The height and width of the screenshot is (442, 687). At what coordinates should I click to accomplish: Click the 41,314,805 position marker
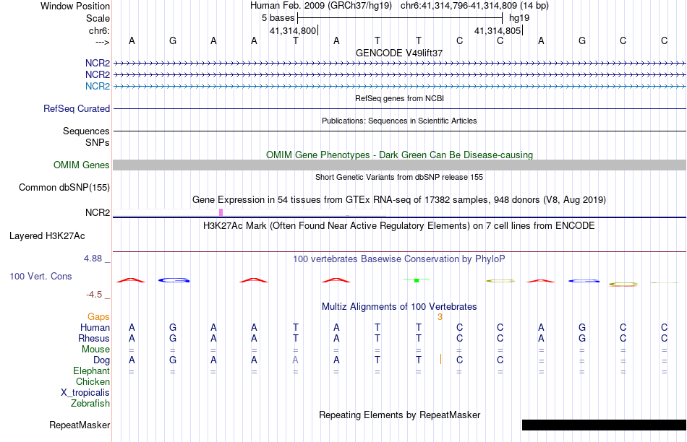(498, 30)
